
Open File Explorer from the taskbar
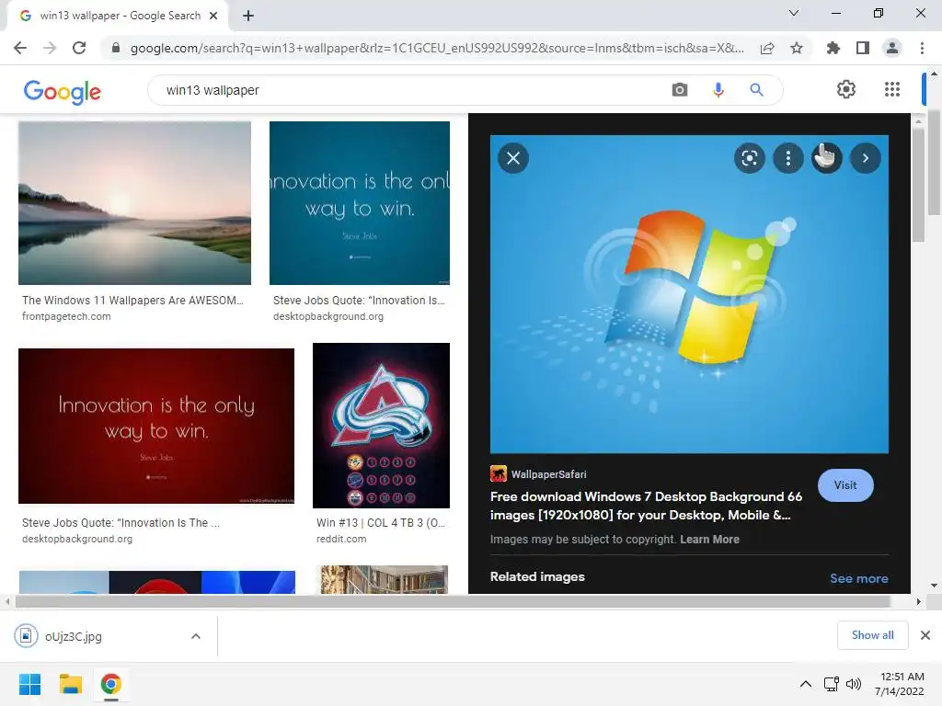coord(70,684)
